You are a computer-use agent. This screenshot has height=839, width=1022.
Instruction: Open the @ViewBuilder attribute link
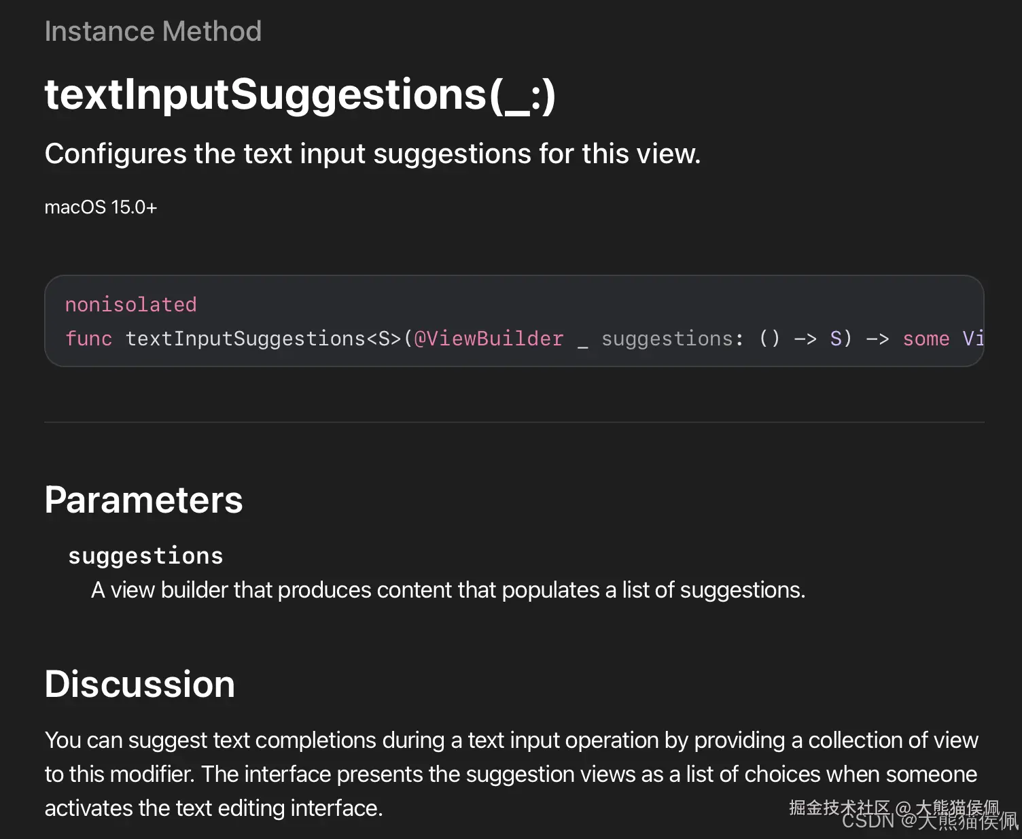(x=489, y=339)
